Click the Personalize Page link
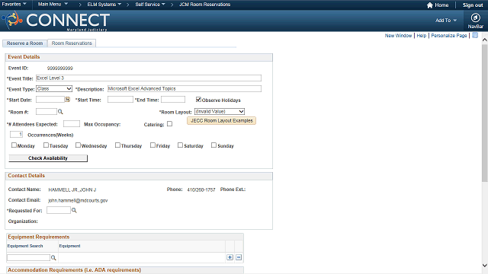 coord(449,36)
